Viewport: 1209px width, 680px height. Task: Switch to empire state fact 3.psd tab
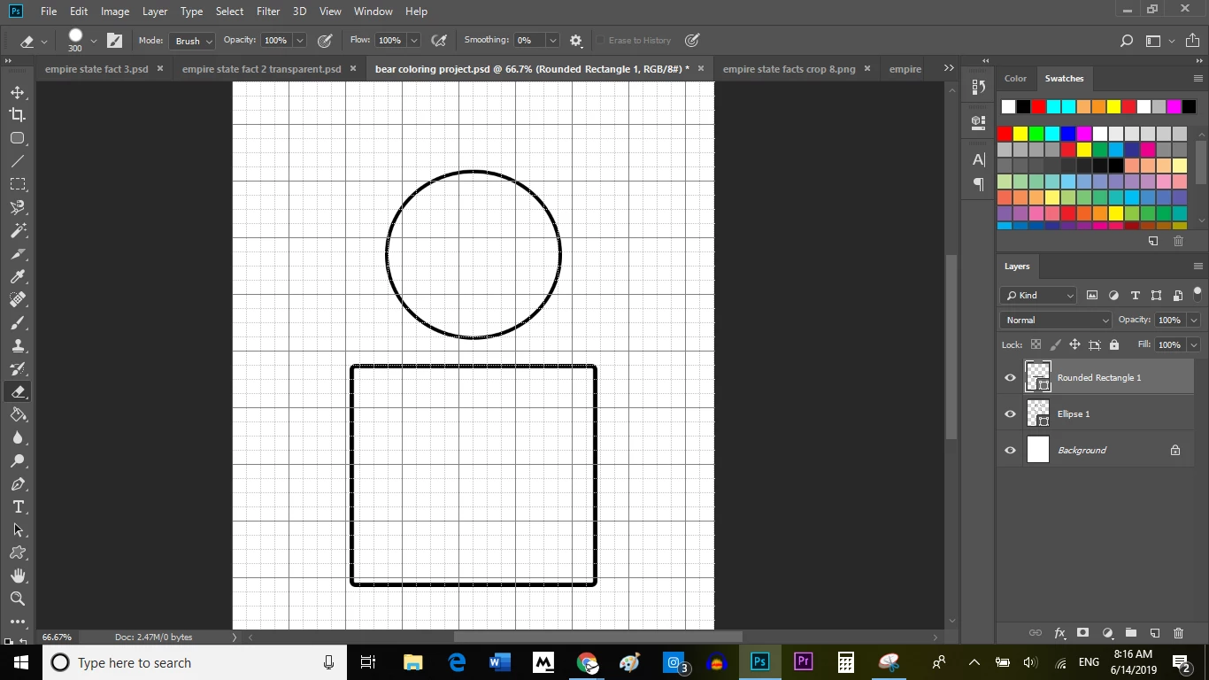96,69
